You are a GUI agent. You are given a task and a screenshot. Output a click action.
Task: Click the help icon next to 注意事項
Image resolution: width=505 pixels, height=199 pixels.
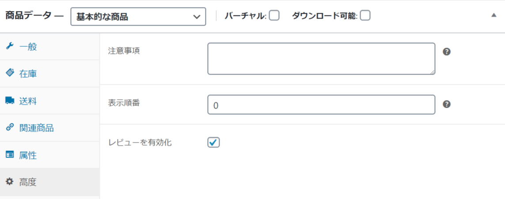click(446, 52)
